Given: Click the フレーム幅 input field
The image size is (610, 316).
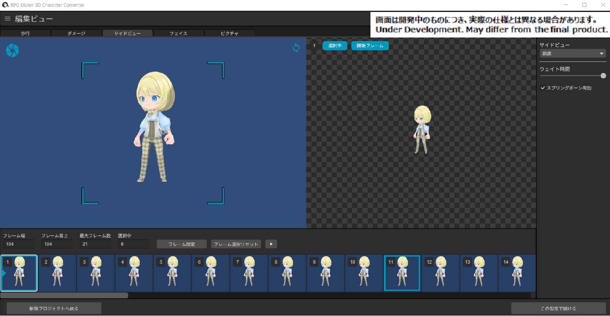Looking at the screenshot, I should click(x=18, y=244).
